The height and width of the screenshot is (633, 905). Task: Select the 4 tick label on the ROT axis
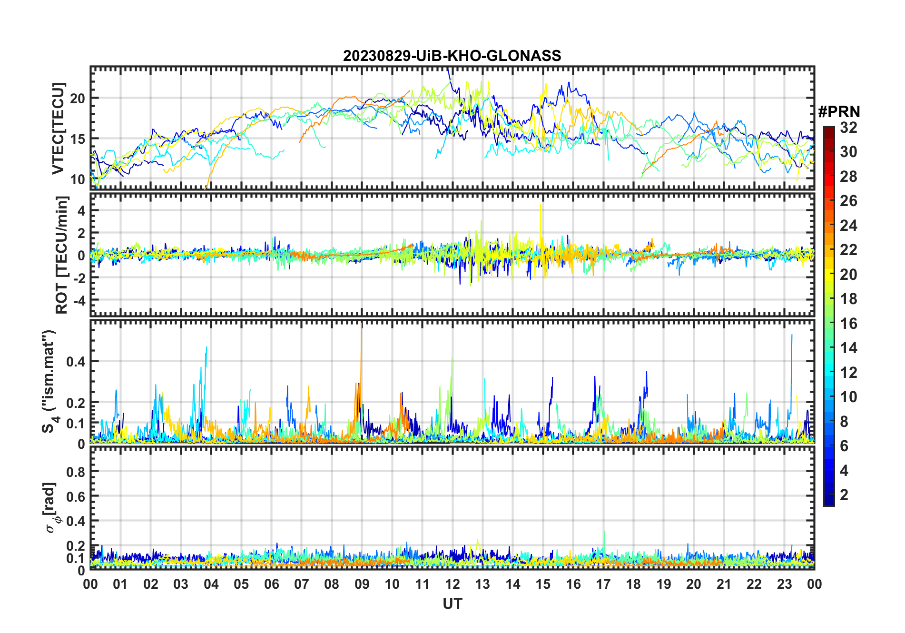tap(81, 210)
